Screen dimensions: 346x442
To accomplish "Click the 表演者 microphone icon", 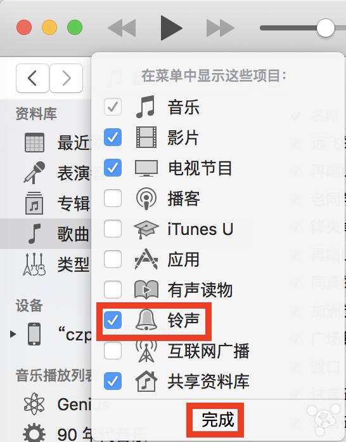I will tap(35, 172).
